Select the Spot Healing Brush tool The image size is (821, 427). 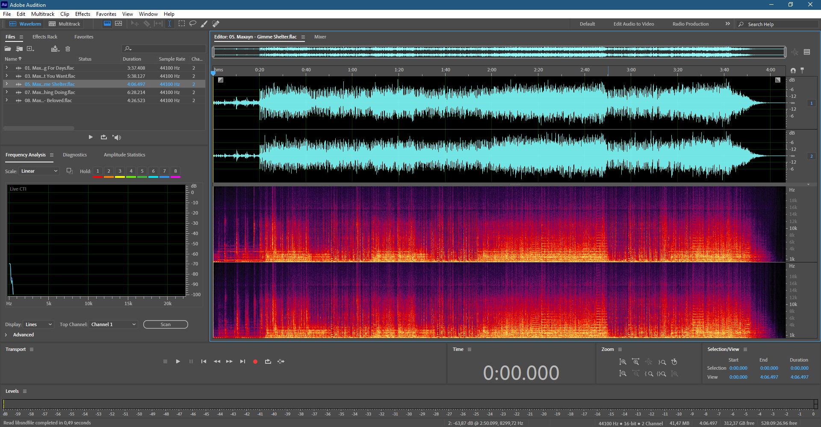tap(216, 24)
